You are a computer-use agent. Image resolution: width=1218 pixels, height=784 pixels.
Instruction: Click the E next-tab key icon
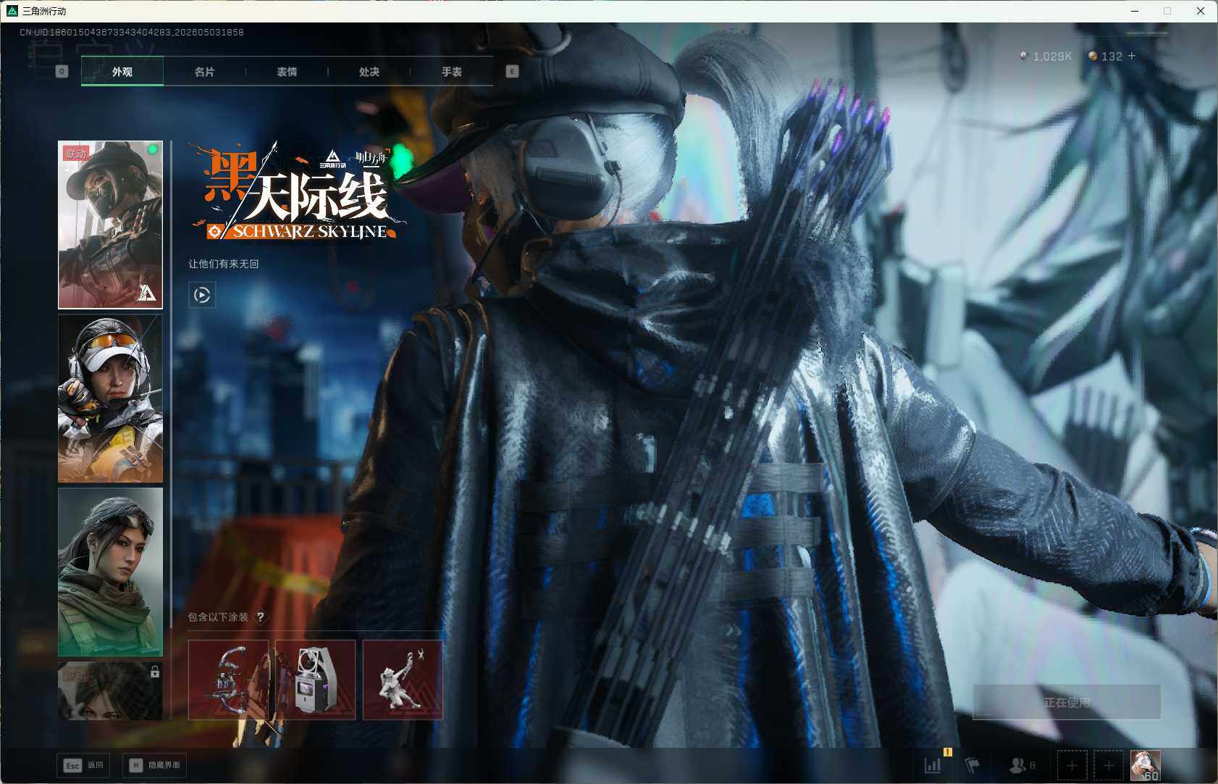pos(512,71)
